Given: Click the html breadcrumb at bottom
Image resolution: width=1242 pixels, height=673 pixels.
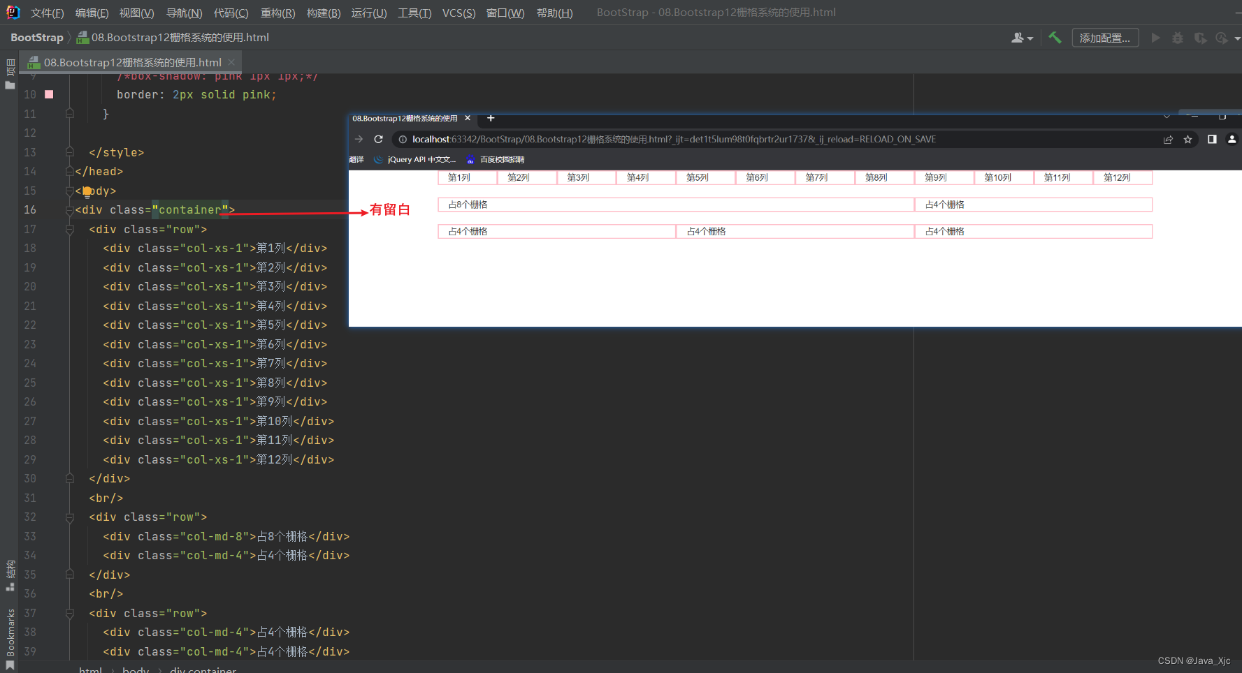Looking at the screenshot, I should 91,670.
